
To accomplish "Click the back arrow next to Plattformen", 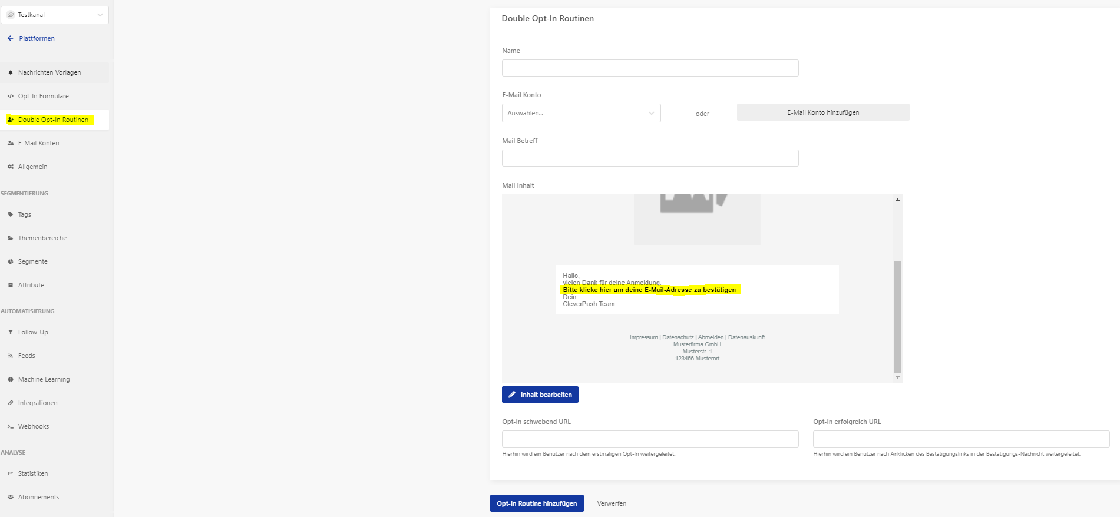I will point(10,38).
